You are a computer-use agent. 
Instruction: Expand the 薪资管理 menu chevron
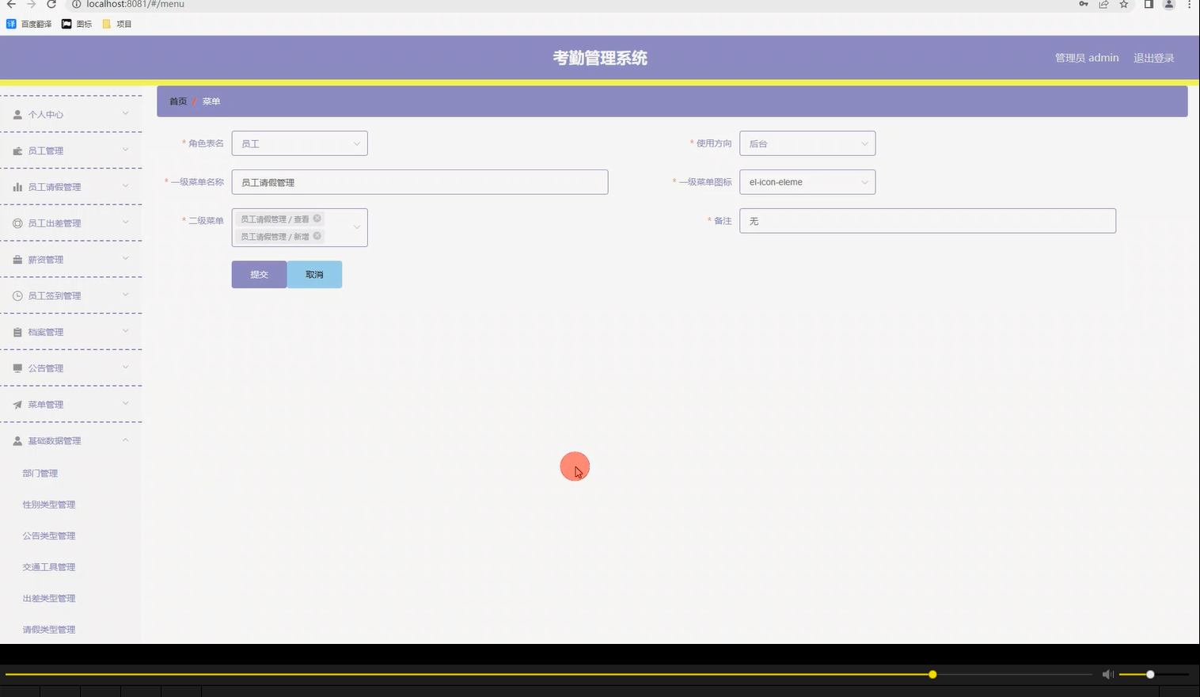point(126,259)
